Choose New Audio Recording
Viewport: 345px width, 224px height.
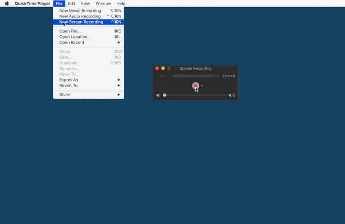[80, 16]
